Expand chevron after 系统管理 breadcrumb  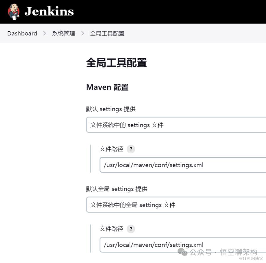point(82,33)
